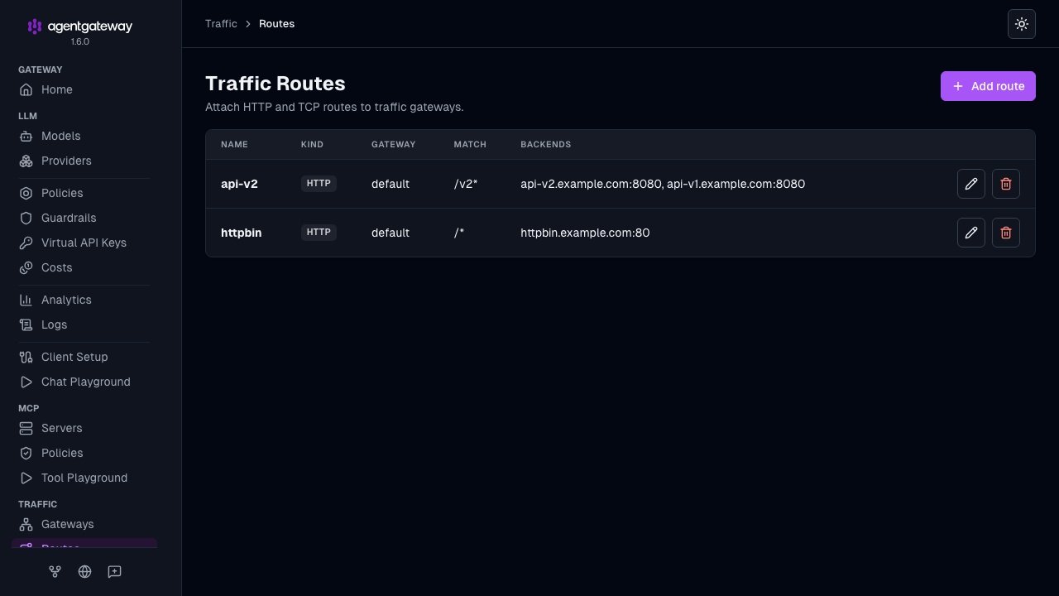Click the /* match value
The width and height of the screenshot is (1059, 596).
pyautogui.click(x=459, y=233)
